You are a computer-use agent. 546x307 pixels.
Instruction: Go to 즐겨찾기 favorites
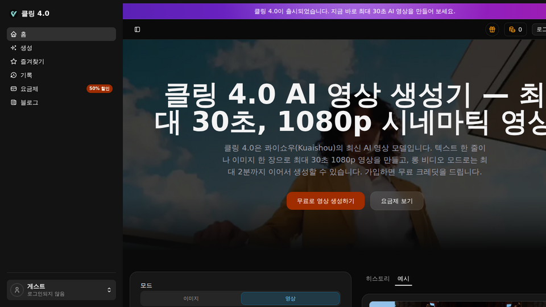(x=61, y=61)
